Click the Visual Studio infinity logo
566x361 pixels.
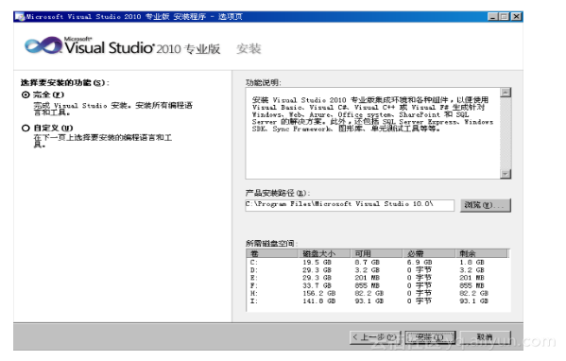click(43, 46)
